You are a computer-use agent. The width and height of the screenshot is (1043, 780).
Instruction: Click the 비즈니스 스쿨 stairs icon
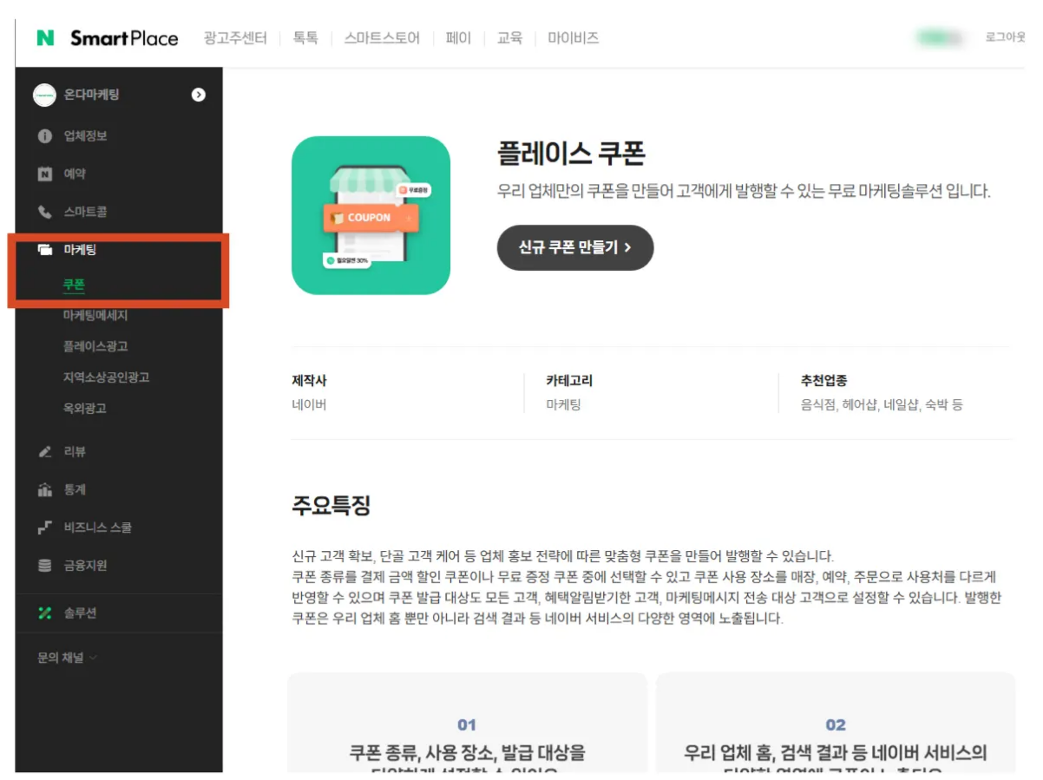click(x=45, y=528)
